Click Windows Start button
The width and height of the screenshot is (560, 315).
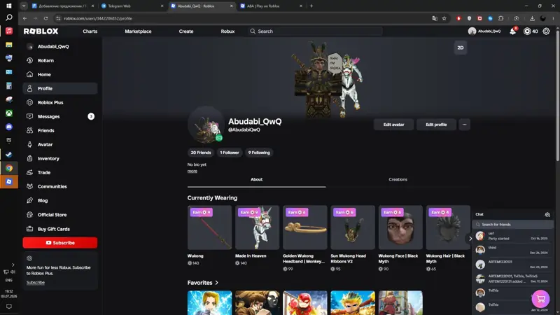tap(9, 6)
